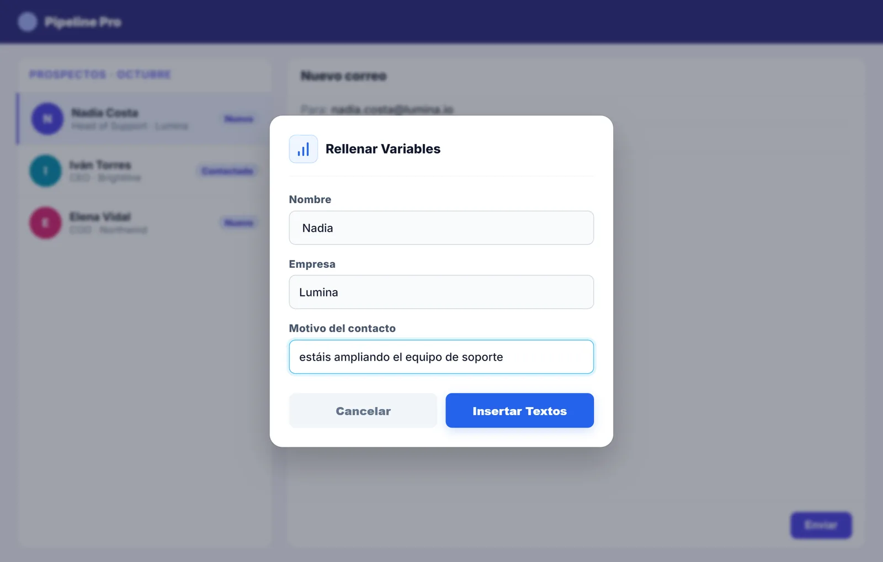Image resolution: width=883 pixels, height=562 pixels.
Task: Choose the Elena Vidal prospect row
Action: [145, 223]
